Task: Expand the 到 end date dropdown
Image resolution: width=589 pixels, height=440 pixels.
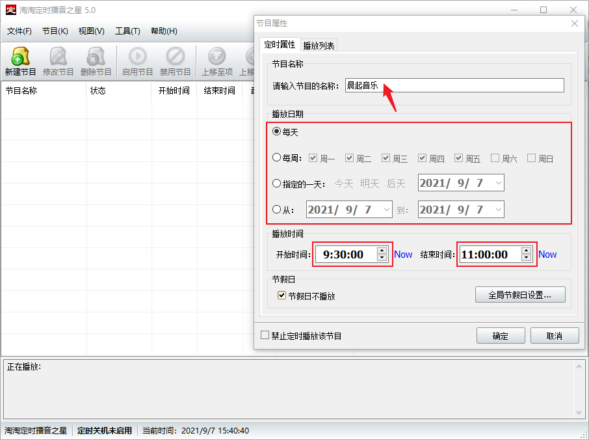Action: click(x=498, y=210)
